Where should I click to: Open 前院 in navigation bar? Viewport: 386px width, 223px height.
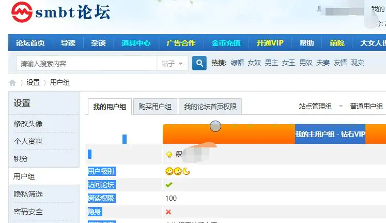pos(337,43)
